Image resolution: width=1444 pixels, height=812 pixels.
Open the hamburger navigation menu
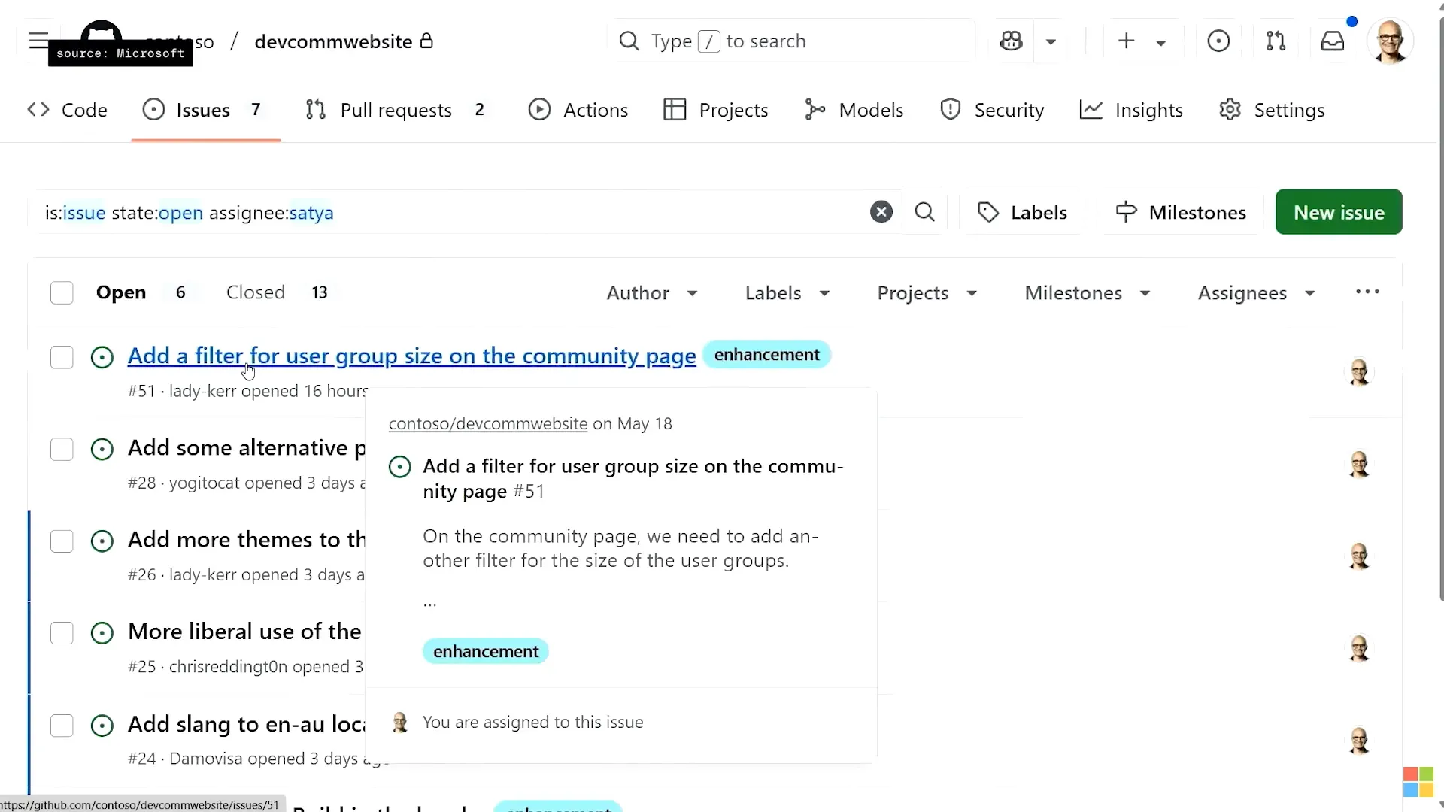click(38, 41)
